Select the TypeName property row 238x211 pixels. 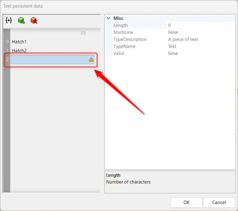tap(124, 46)
